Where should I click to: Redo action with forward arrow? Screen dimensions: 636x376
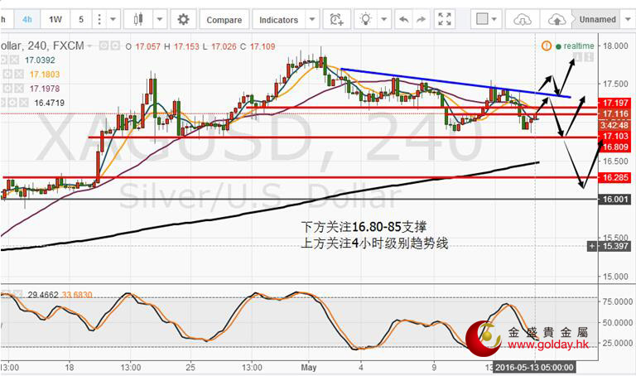(423, 19)
